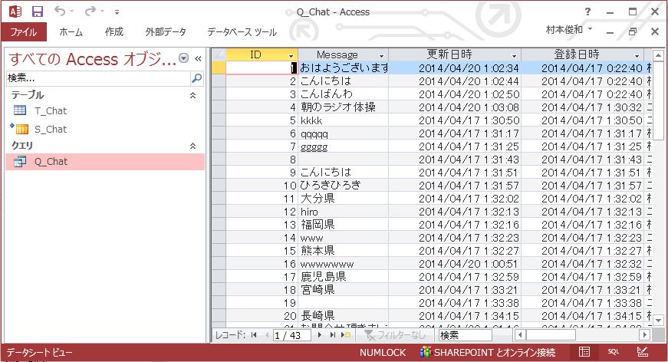Collapse the テーブル group in navigation pane
This screenshot has height=362, width=668.
(193, 95)
